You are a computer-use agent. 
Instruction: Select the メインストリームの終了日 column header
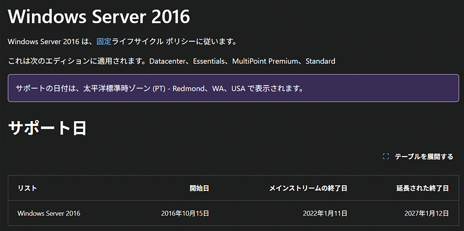[x=308, y=188]
